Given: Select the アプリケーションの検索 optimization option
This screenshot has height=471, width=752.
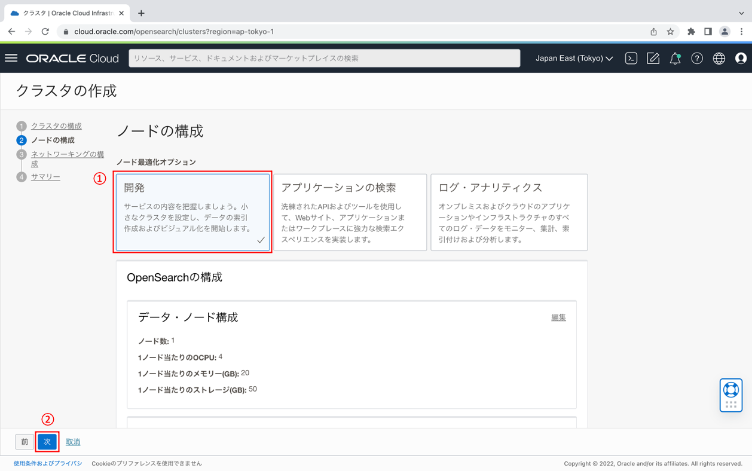Looking at the screenshot, I should (350, 212).
